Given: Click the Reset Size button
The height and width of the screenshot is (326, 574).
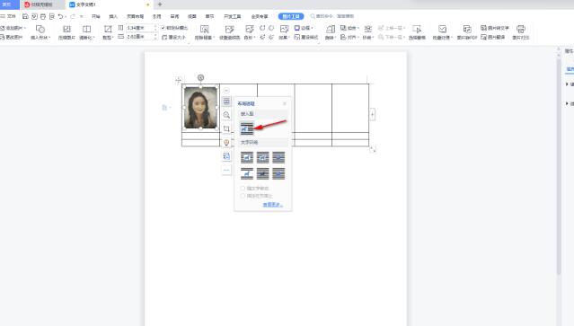Looking at the screenshot, I should coord(174,37).
